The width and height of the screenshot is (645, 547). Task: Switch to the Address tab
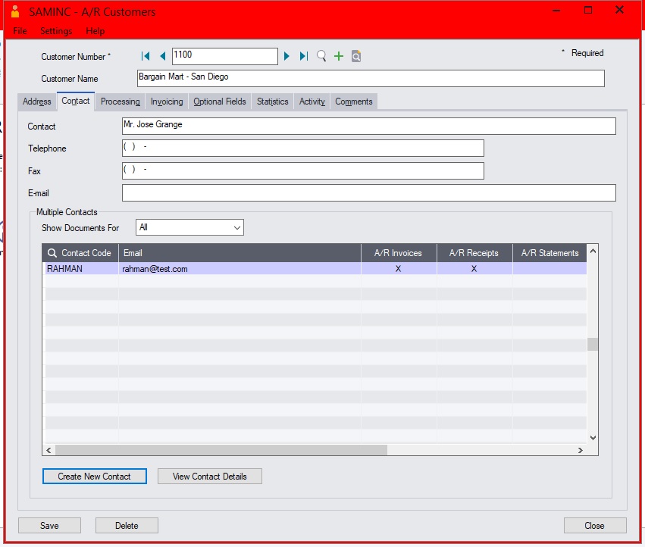37,102
